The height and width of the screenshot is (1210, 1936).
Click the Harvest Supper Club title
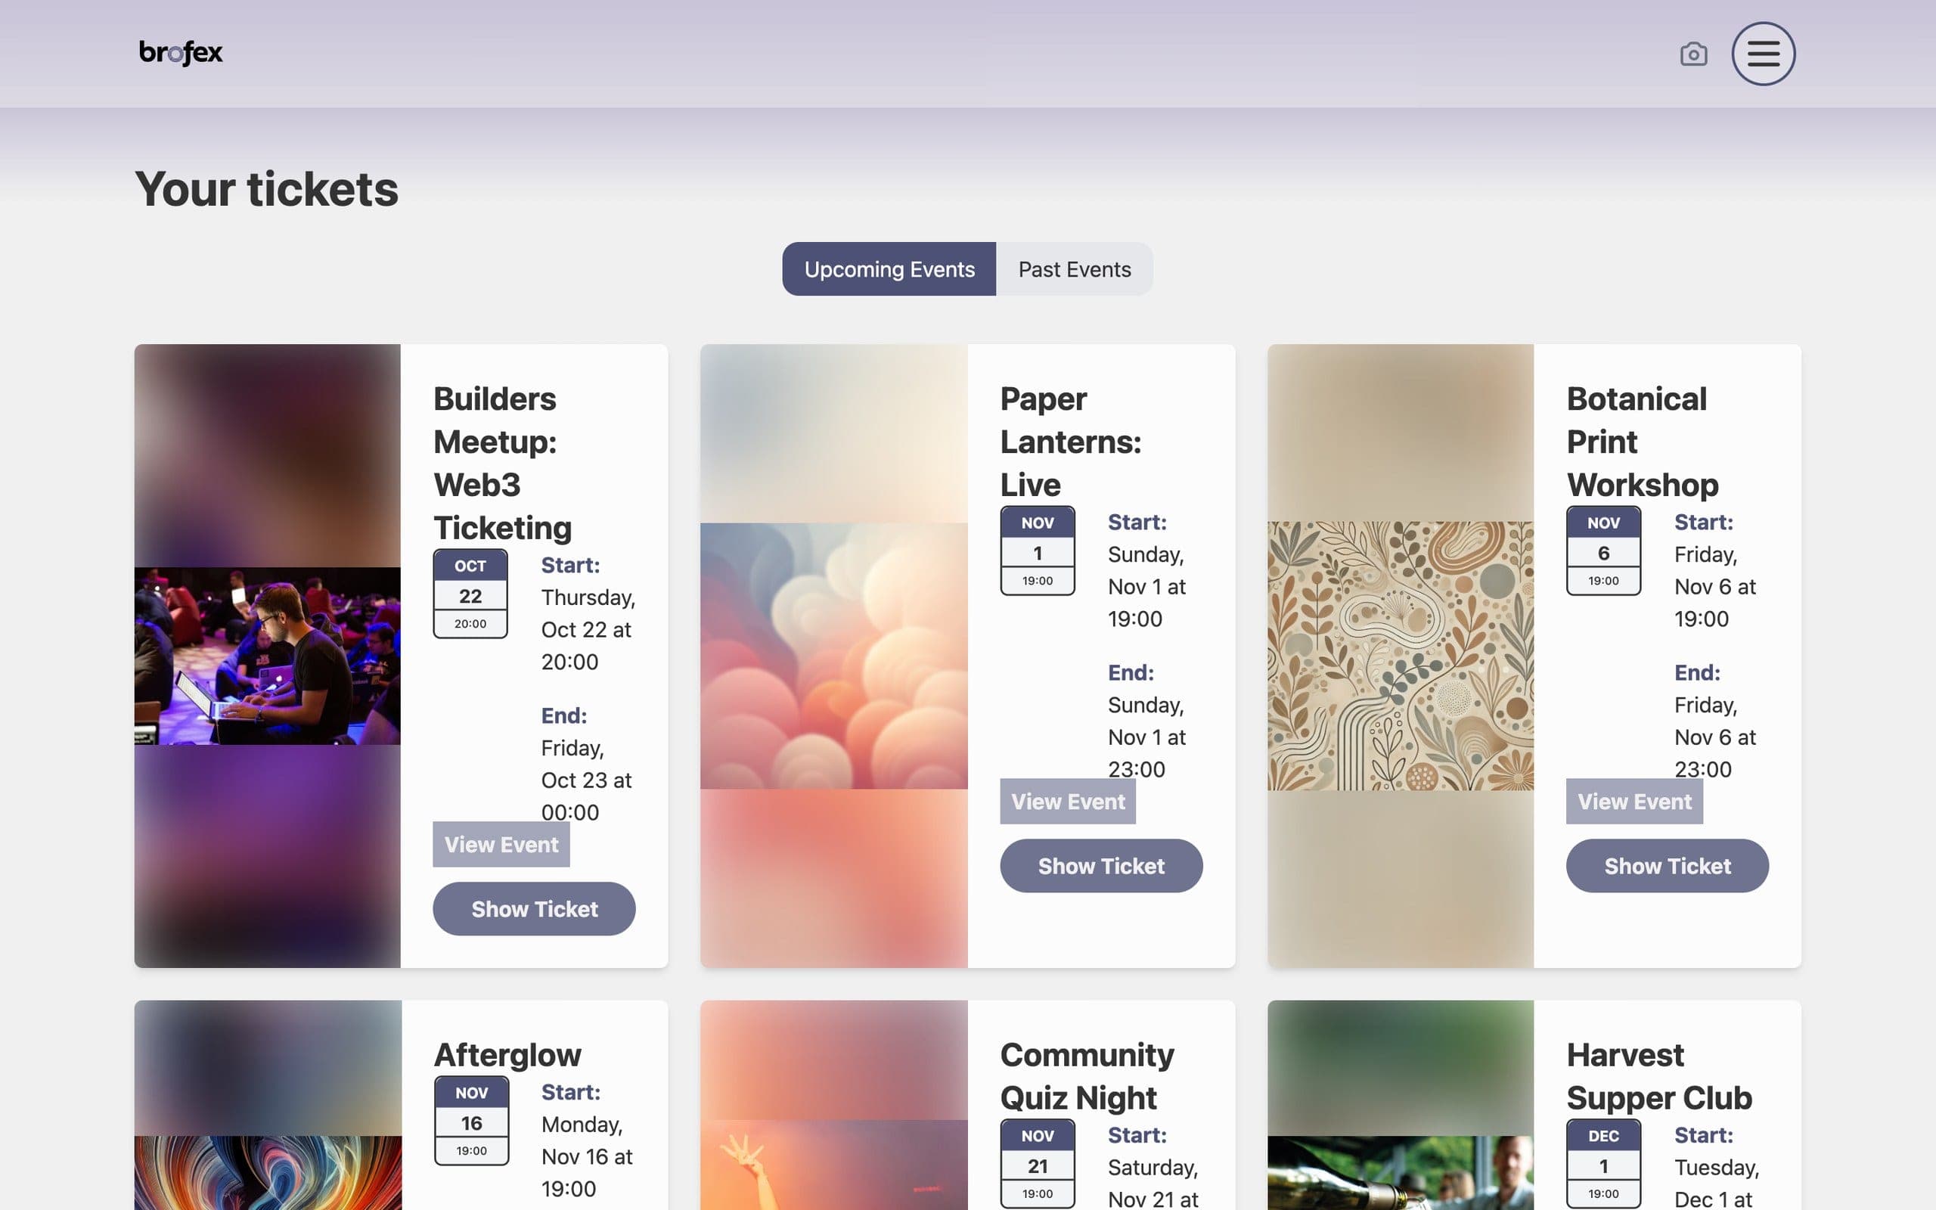[1659, 1076]
